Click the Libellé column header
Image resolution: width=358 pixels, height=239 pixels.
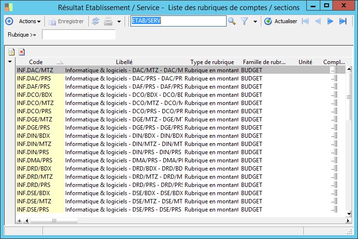point(124,62)
